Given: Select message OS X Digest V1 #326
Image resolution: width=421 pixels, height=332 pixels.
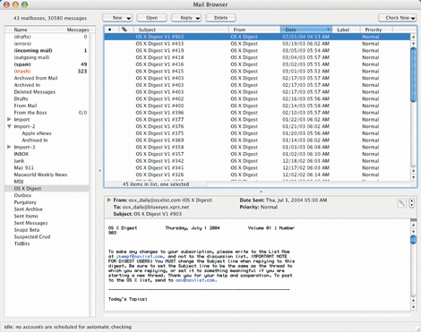Looking at the screenshot, I should 257,175.
